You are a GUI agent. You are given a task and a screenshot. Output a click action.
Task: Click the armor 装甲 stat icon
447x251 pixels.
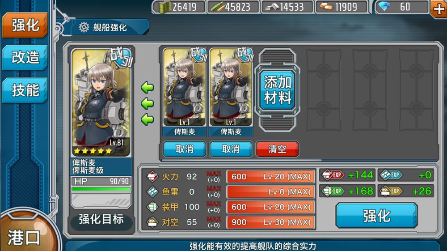pyautogui.click(x=152, y=207)
